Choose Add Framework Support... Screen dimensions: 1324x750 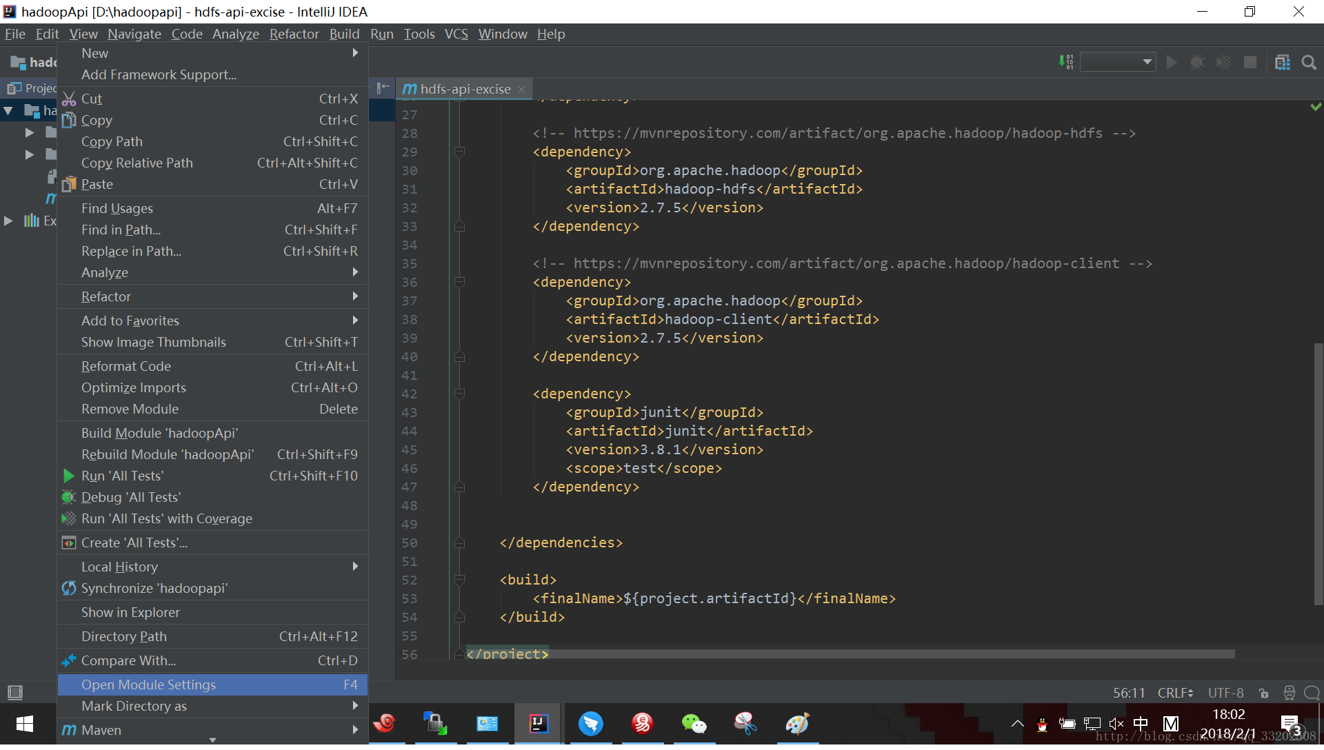point(212,74)
